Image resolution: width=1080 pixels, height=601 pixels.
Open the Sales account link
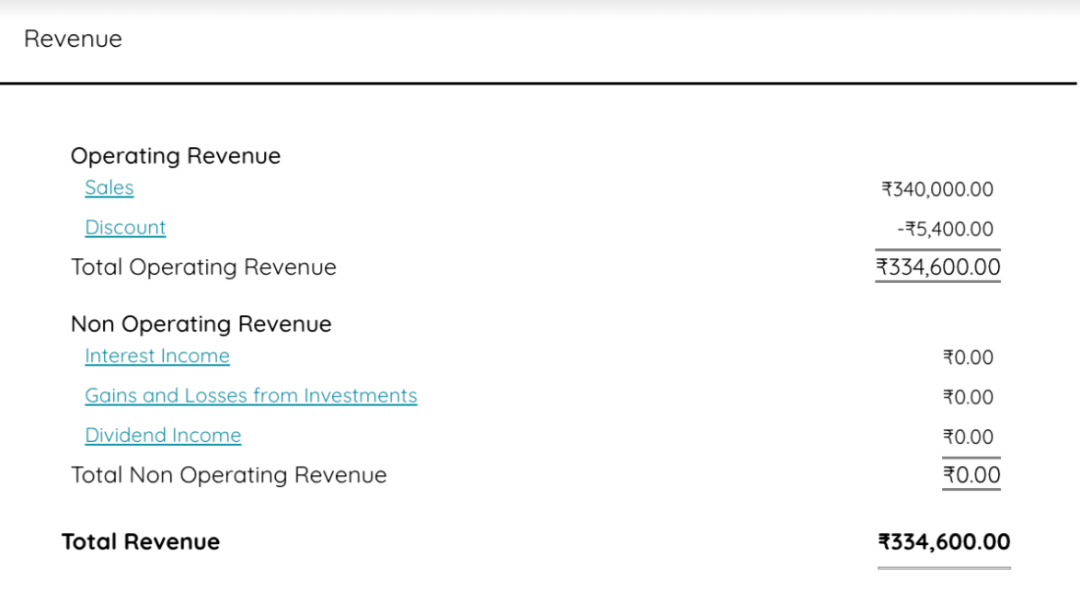(x=109, y=187)
